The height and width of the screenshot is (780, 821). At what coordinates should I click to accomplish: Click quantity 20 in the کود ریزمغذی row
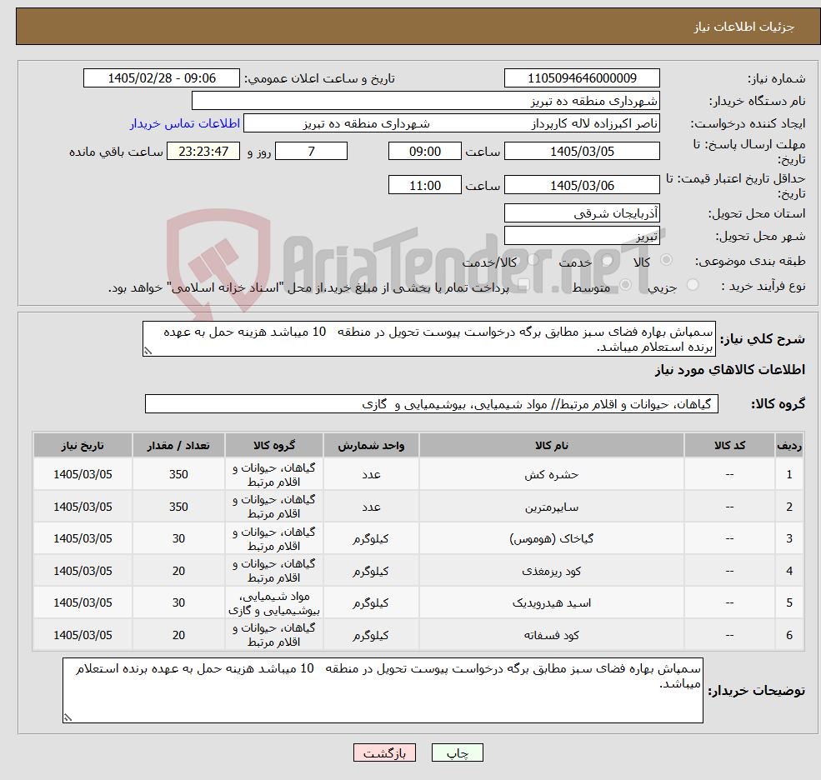coord(178,571)
